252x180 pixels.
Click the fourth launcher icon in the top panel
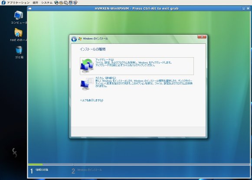(x=70, y=3)
